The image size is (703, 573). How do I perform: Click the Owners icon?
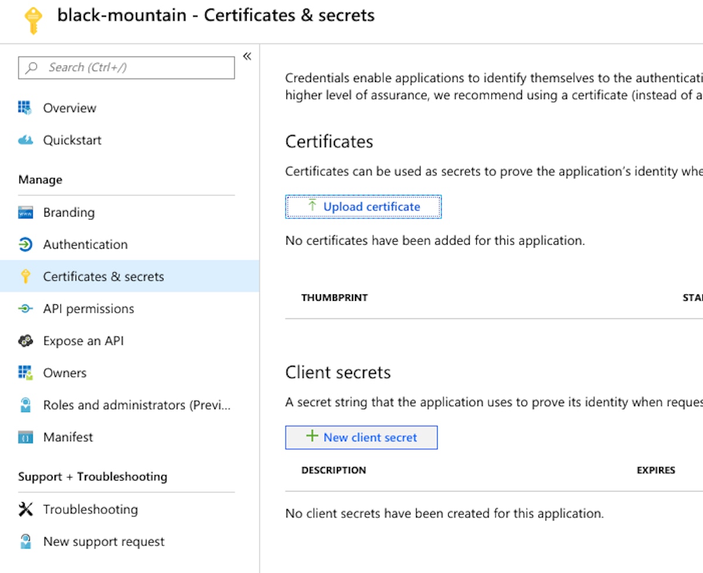(x=25, y=373)
